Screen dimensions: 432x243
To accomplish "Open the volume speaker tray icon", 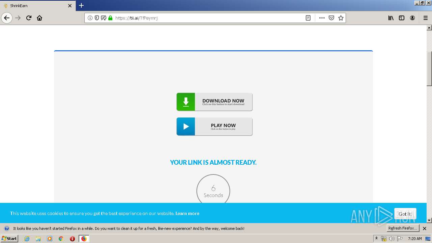I will point(391,239).
